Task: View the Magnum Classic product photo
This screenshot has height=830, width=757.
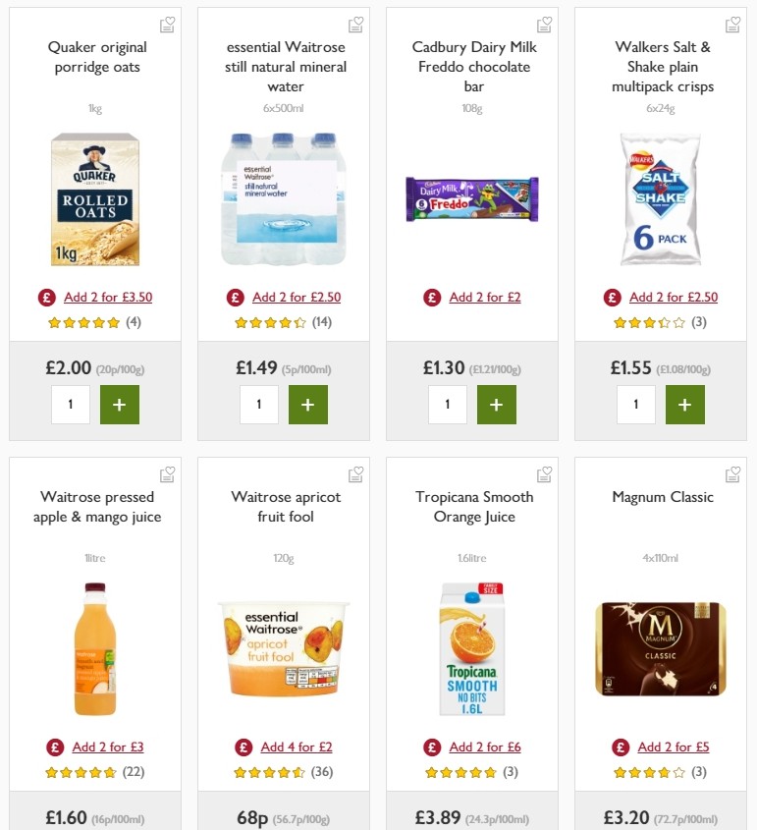Action: (661, 648)
